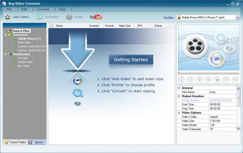Select Nico Video tree item

click(x=24, y=66)
